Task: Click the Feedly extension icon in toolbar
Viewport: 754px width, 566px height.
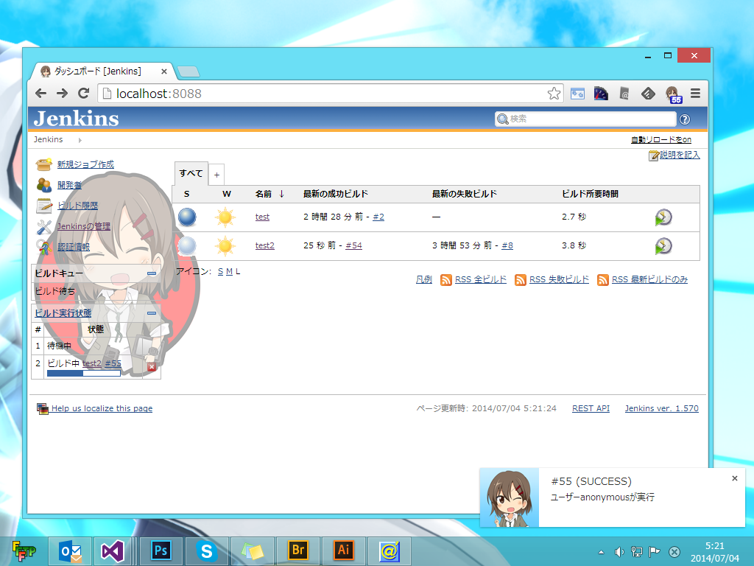Action: coord(648,94)
